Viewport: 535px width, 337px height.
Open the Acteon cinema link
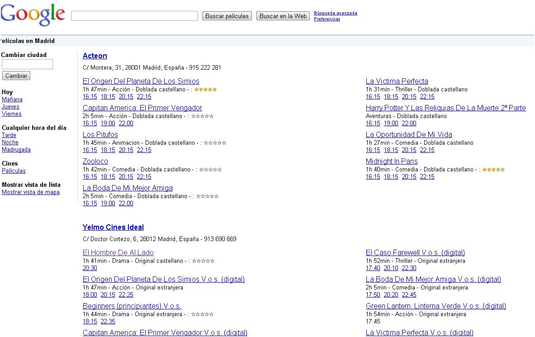point(95,56)
